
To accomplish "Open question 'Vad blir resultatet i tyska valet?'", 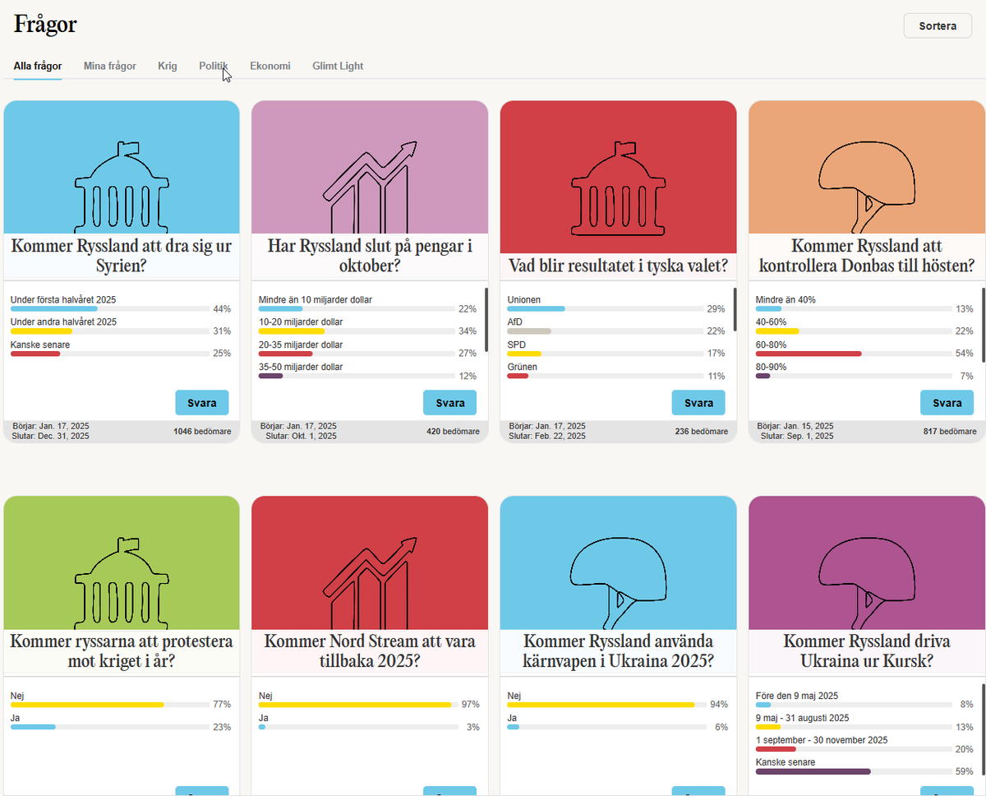I will coord(618,266).
